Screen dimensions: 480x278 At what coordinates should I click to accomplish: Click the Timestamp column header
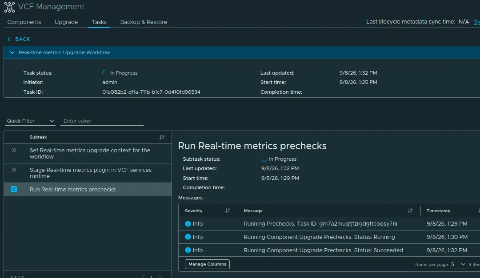[438, 210]
